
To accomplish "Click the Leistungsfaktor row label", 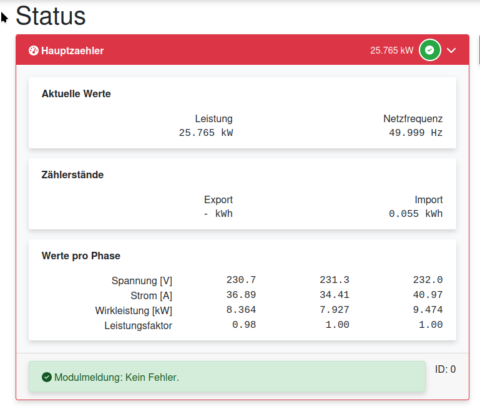I will [x=138, y=325].
